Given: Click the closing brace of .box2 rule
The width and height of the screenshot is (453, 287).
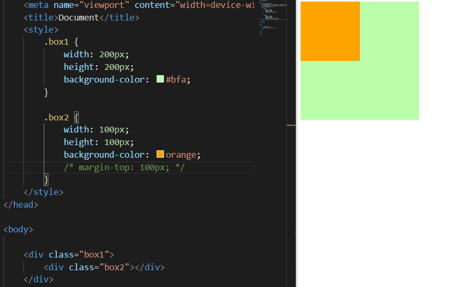Looking at the screenshot, I should (x=46, y=180).
